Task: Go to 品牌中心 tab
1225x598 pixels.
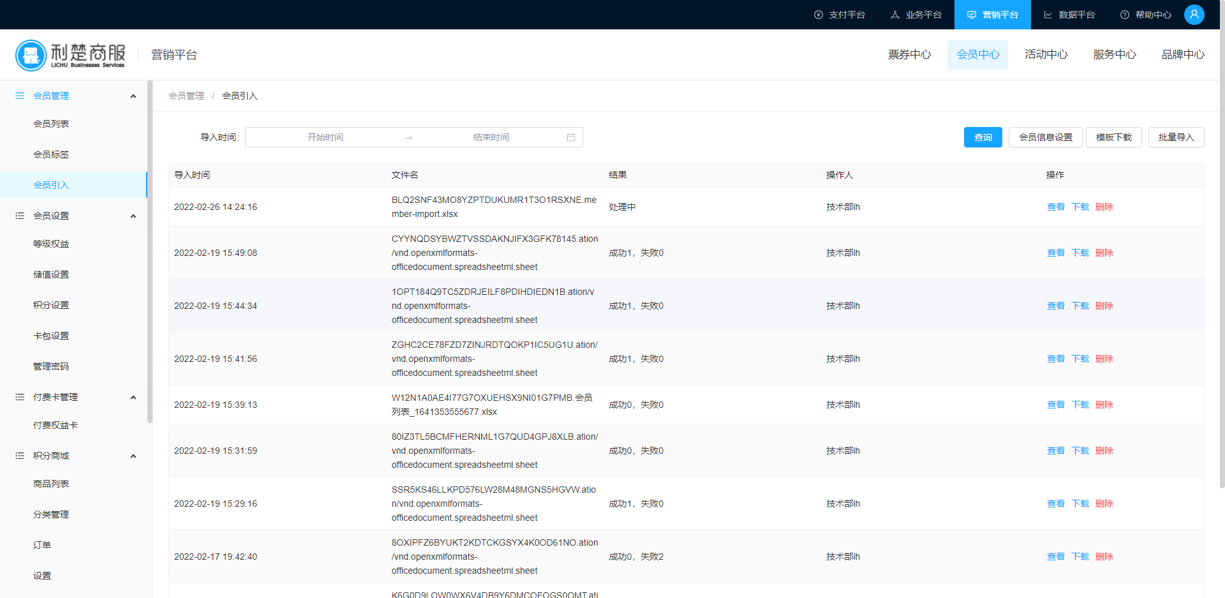Action: [x=1182, y=55]
